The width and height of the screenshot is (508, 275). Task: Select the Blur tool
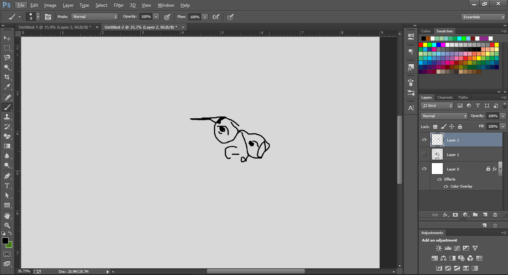point(7,156)
